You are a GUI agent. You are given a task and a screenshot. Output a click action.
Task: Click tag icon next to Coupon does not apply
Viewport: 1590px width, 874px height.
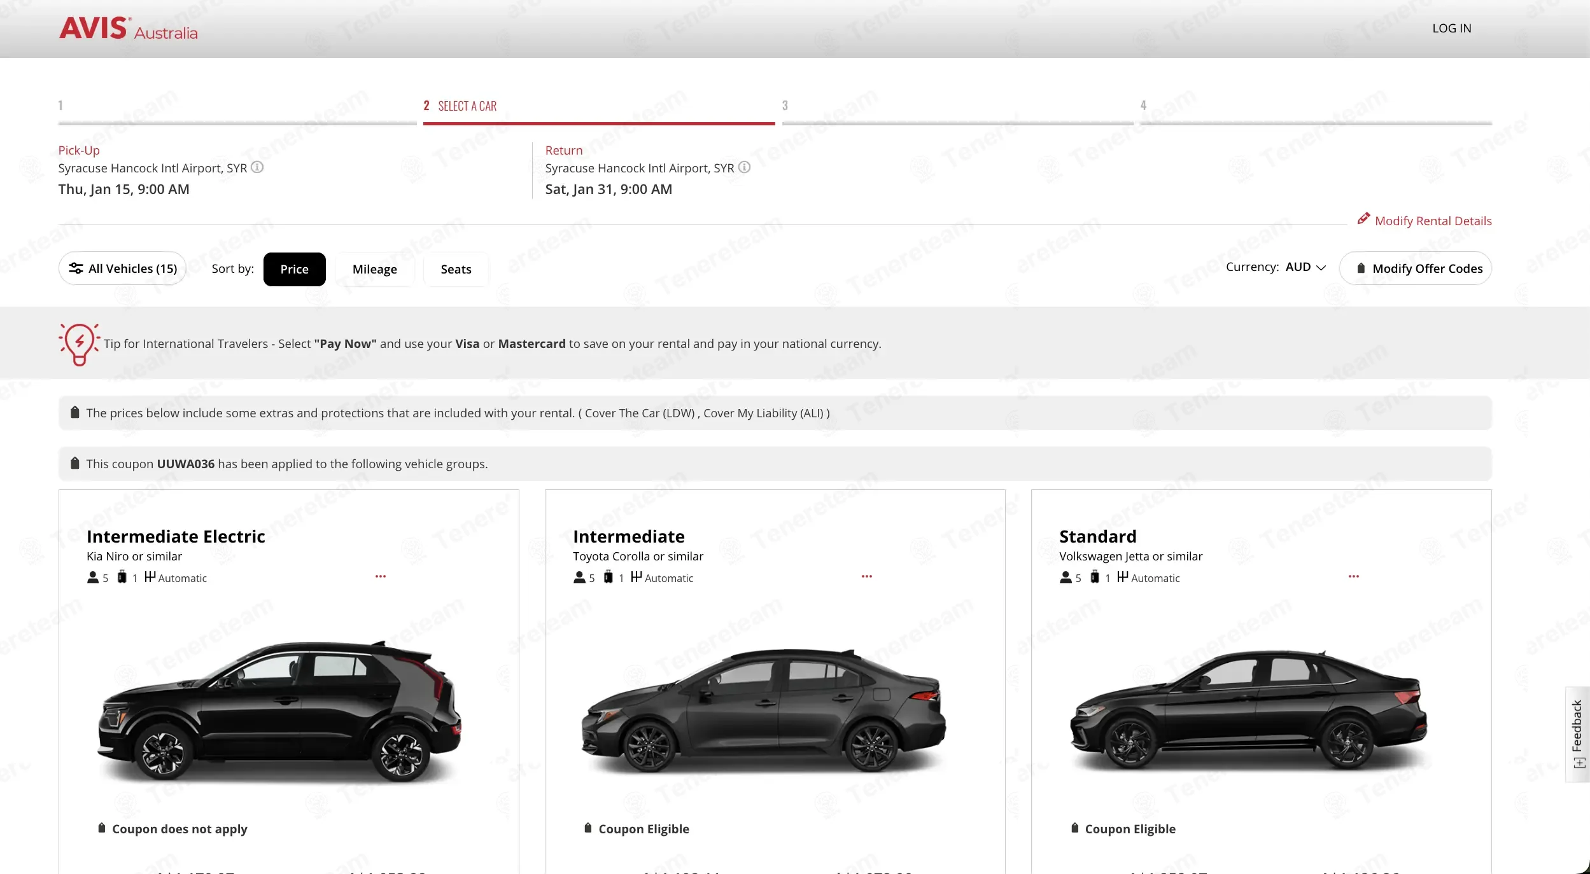tap(102, 828)
